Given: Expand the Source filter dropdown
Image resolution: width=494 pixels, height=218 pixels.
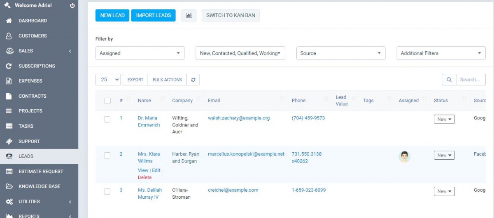Looking at the screenshot, I should coord(340,53).
